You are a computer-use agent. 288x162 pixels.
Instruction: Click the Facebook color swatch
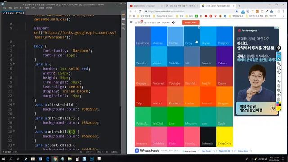point(143,36)
